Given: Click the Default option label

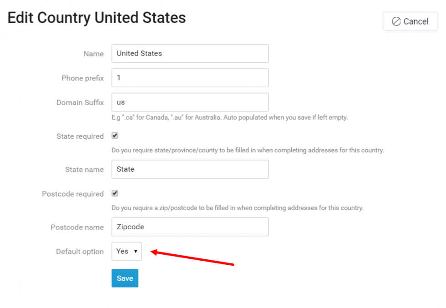Looking at the screenshot, I should 80,251.
